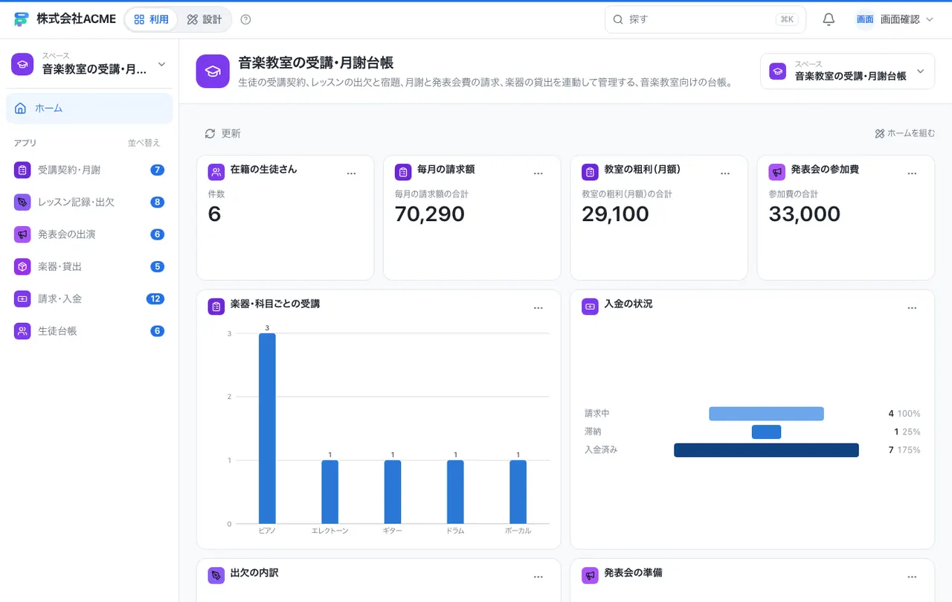
Task: Click the graduation cap icon beside the page title
Action: tap(213, 71)
